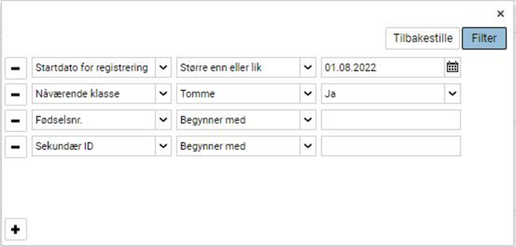This screenshot has width=516, height=247.
Task: Expand the Nåværende klasse field dropdown
Action: coord(163,94)
